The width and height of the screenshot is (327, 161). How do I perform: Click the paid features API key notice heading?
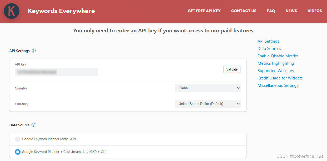coord(163,31)
